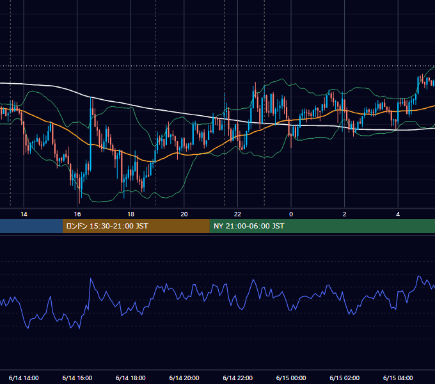Select the 6/14 20:00 date label
Viewport: 435px width, 384px height.
click(184, 378)
